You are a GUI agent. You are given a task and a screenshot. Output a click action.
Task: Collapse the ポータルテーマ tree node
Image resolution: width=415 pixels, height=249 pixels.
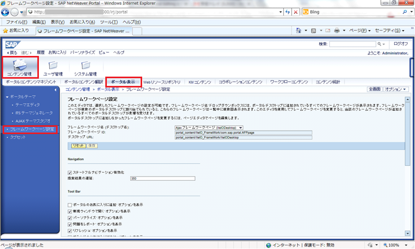pyautogui.click(x=7, y=97)
